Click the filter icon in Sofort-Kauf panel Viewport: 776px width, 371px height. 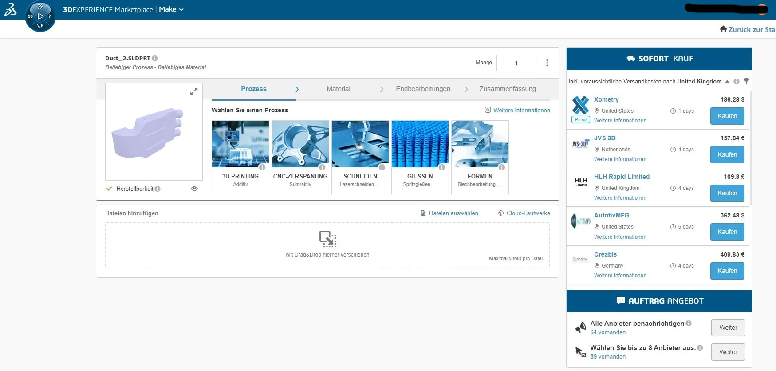[746, 81]
